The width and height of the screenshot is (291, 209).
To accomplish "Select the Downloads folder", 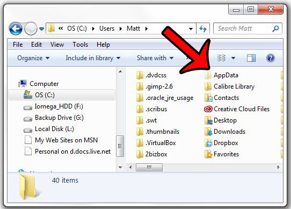I will tap(225, 132).
